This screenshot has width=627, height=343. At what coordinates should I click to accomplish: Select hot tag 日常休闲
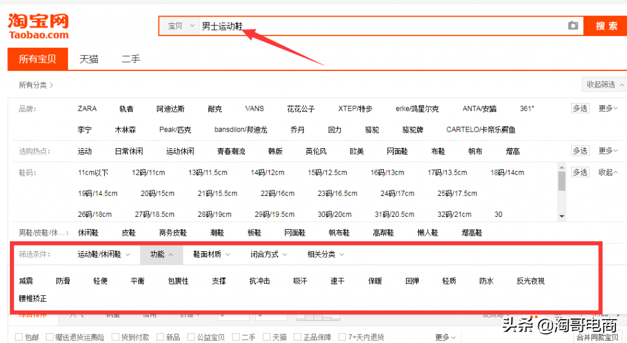coord(129,151)
